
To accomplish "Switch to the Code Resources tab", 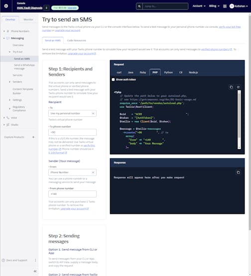I will click(77, 40).
